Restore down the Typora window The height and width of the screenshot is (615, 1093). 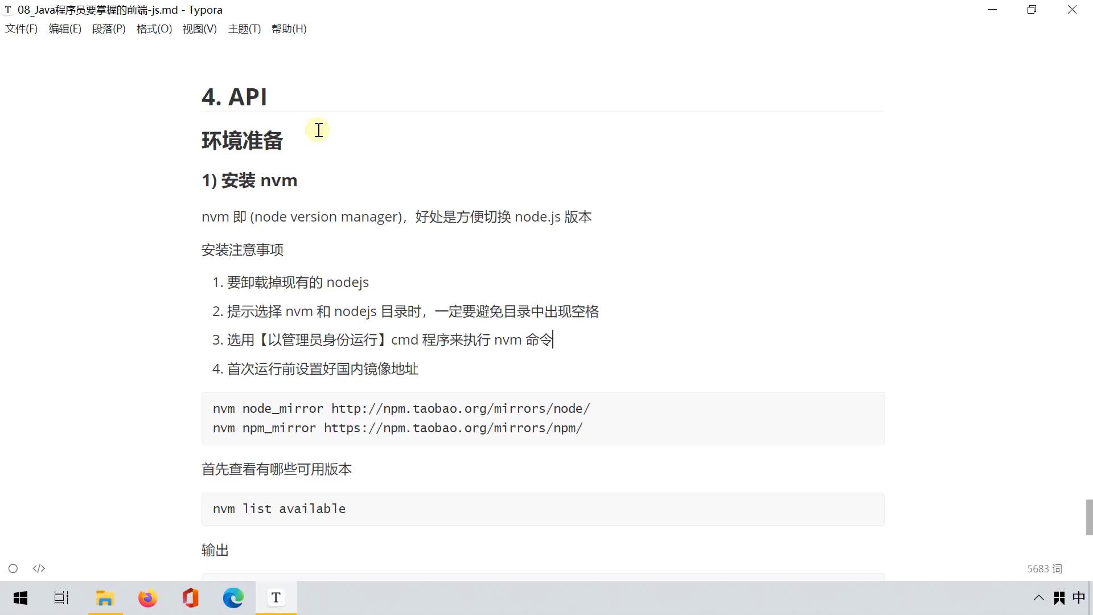tap(1032, 10)
